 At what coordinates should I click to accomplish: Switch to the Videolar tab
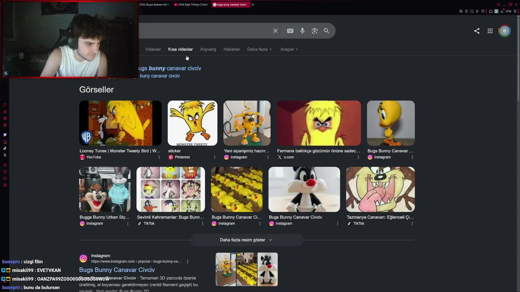click(x=153, y=49)
